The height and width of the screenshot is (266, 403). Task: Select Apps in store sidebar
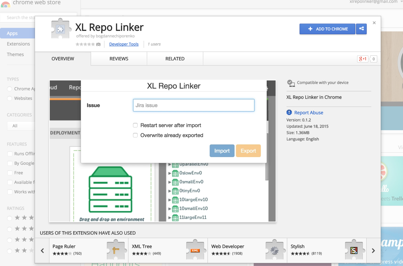(17, 33)
